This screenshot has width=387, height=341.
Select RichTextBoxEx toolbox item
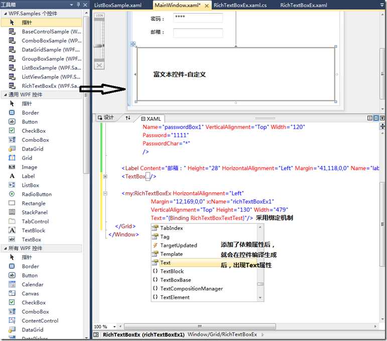(42, 86)
